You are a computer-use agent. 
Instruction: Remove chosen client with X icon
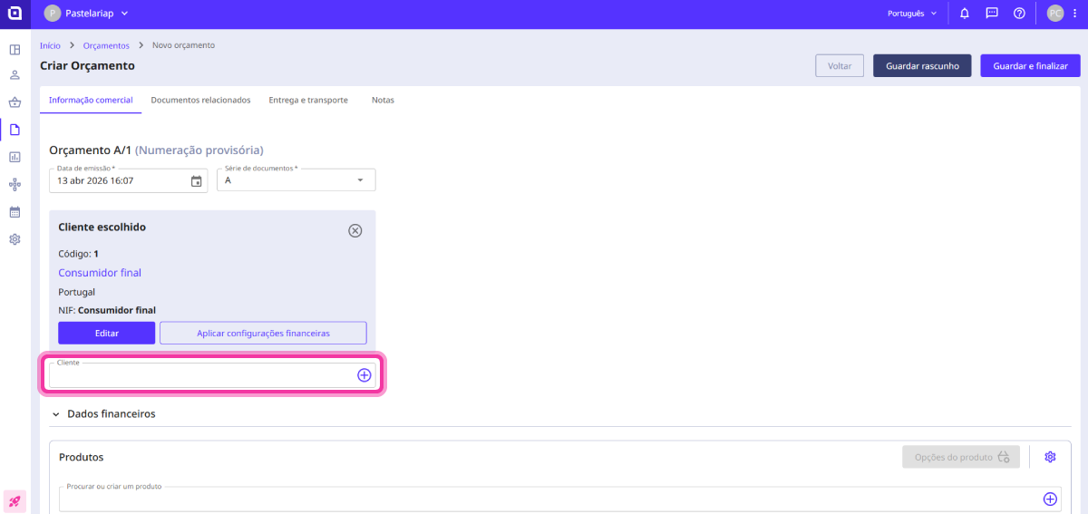click(355, 230)
